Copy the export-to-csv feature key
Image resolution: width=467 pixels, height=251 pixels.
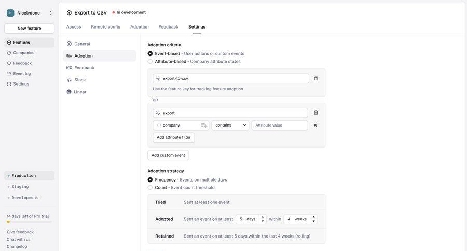pyautogui.click(x=315, y=79)
